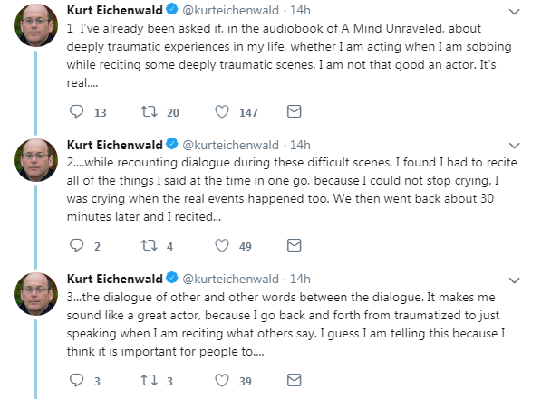
Task: Reply to the first tweet about the audiobook
Action: pyautogui.click(x=77, y=111)
